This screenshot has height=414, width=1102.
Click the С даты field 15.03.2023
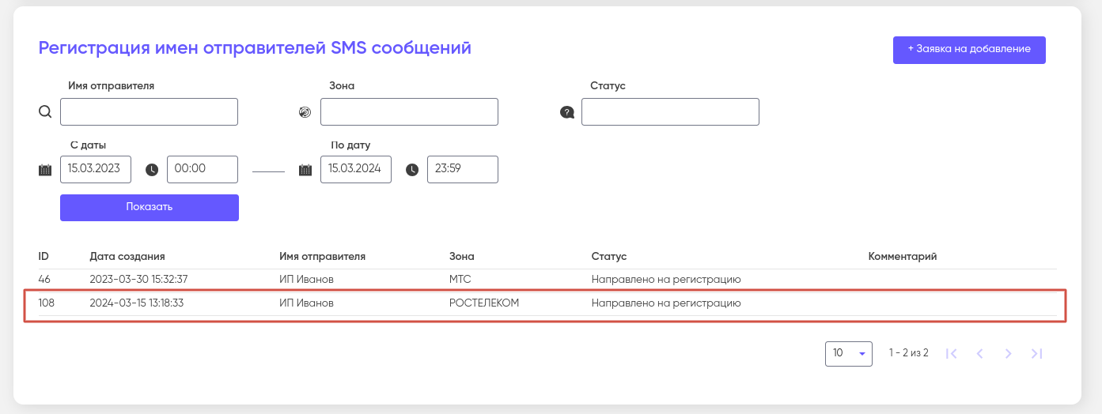click(x=96, y=169)
